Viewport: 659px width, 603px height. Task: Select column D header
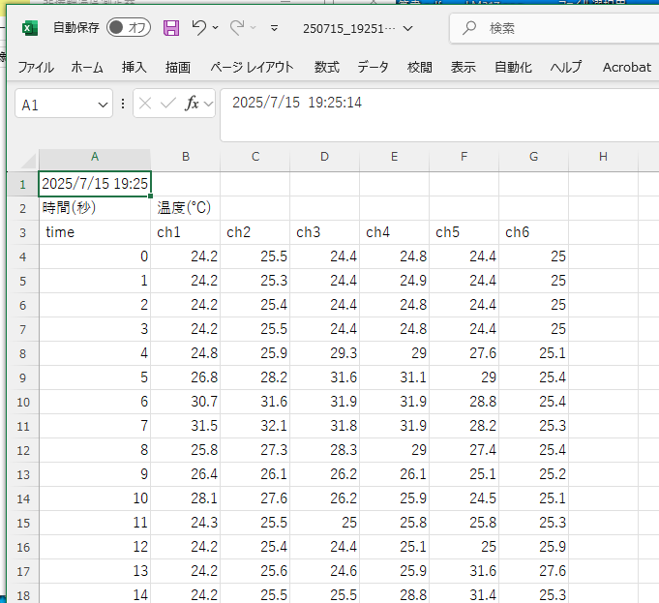pos(324,157)
